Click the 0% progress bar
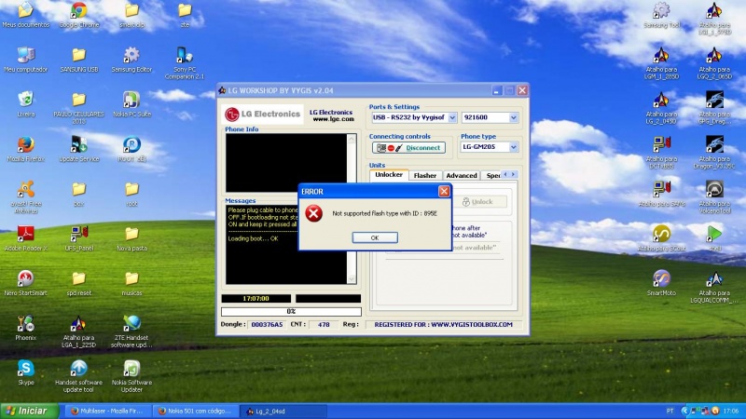Viewport: 746px width, 419px height. [x=291, y=312]
